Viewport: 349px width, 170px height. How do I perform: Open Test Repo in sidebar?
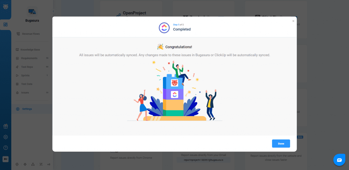(32, 67)
